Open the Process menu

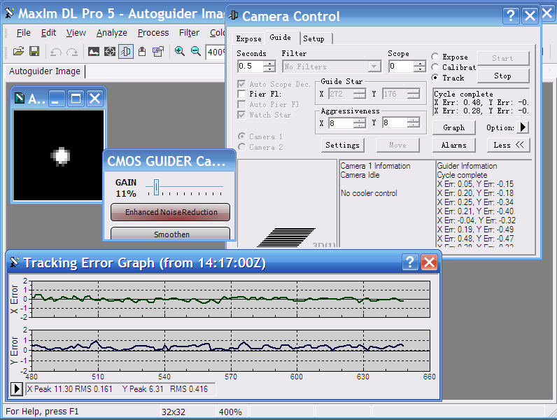point(153,33)
